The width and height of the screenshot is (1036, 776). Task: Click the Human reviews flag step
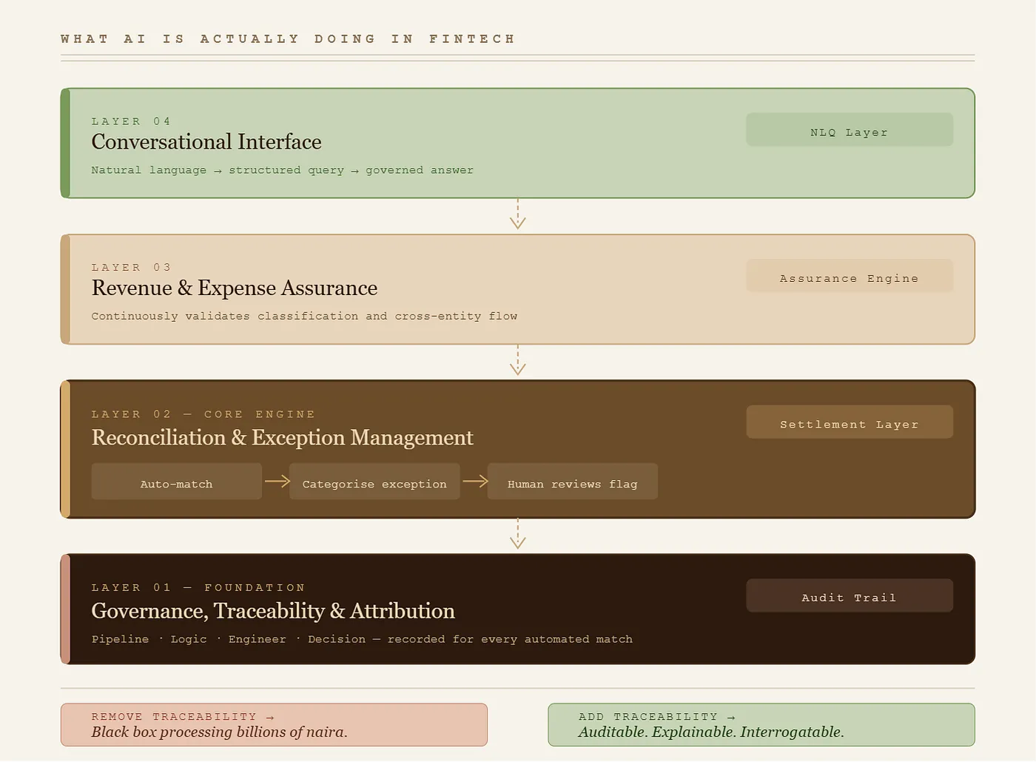pos(572,482)
